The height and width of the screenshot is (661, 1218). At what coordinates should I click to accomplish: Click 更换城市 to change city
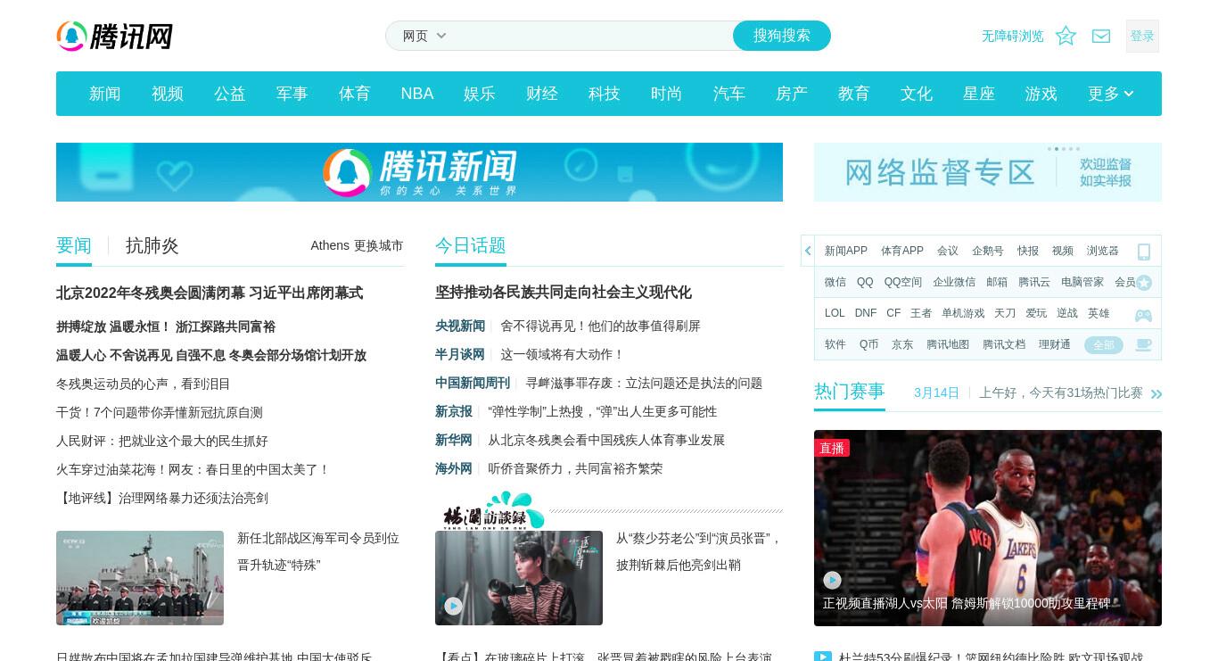pos(378,245)
